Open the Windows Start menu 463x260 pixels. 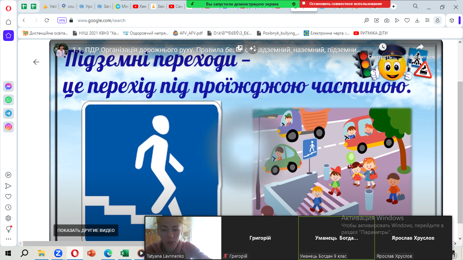click(8, 253)
